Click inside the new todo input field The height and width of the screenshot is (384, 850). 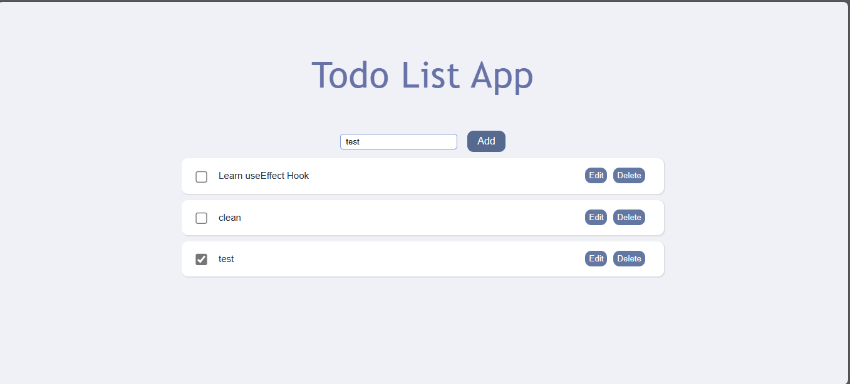pos(398,141)
